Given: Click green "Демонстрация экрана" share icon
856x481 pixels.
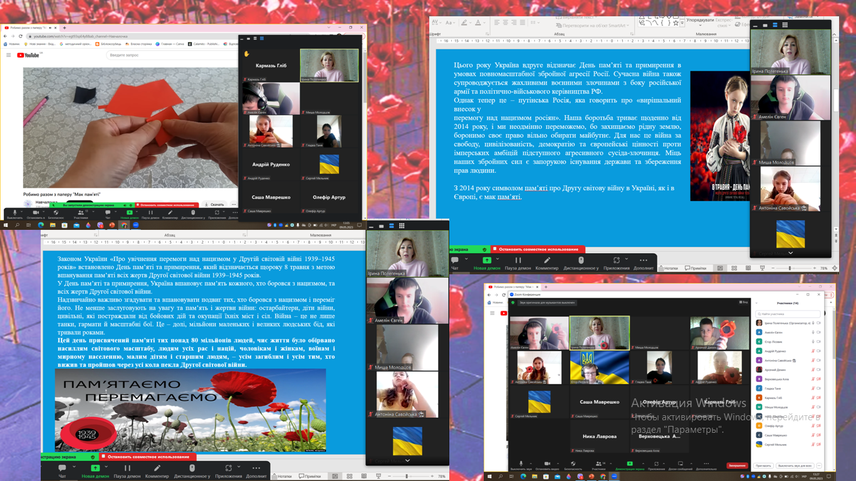Looking at the screenshot, I should [629, 465].
